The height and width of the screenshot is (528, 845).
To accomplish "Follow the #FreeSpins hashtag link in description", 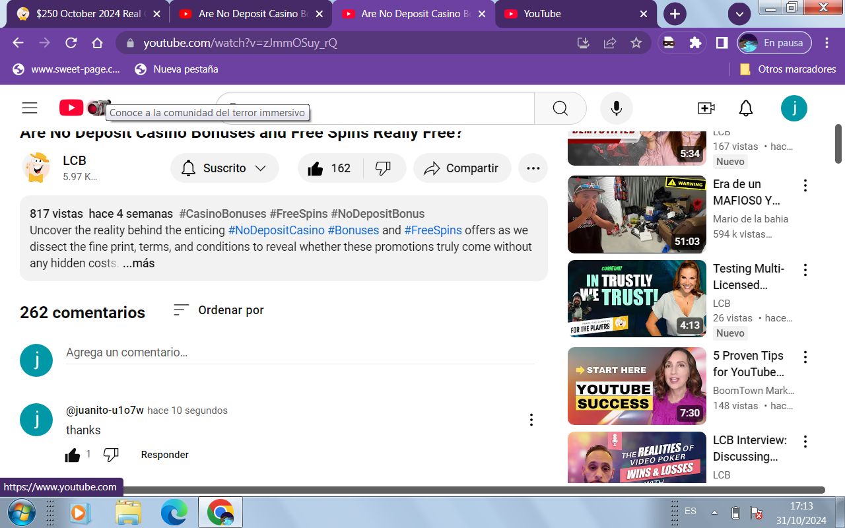I will pos(433,230).
